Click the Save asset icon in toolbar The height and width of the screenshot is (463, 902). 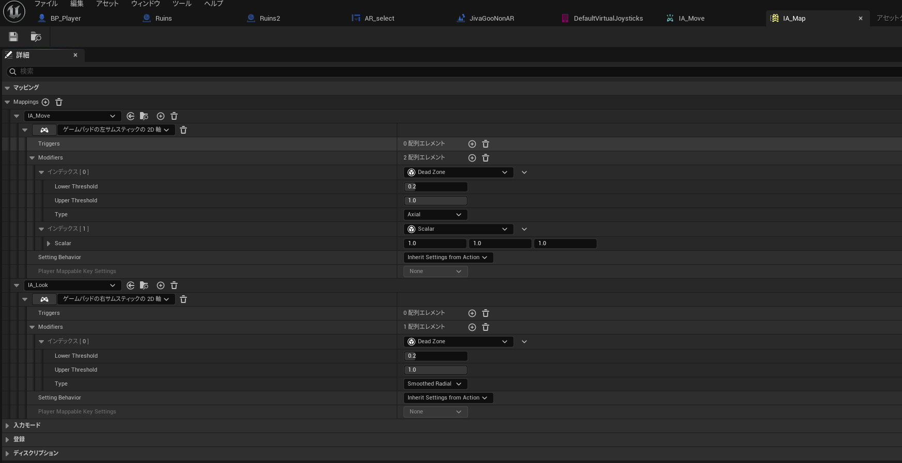point(13,37)
